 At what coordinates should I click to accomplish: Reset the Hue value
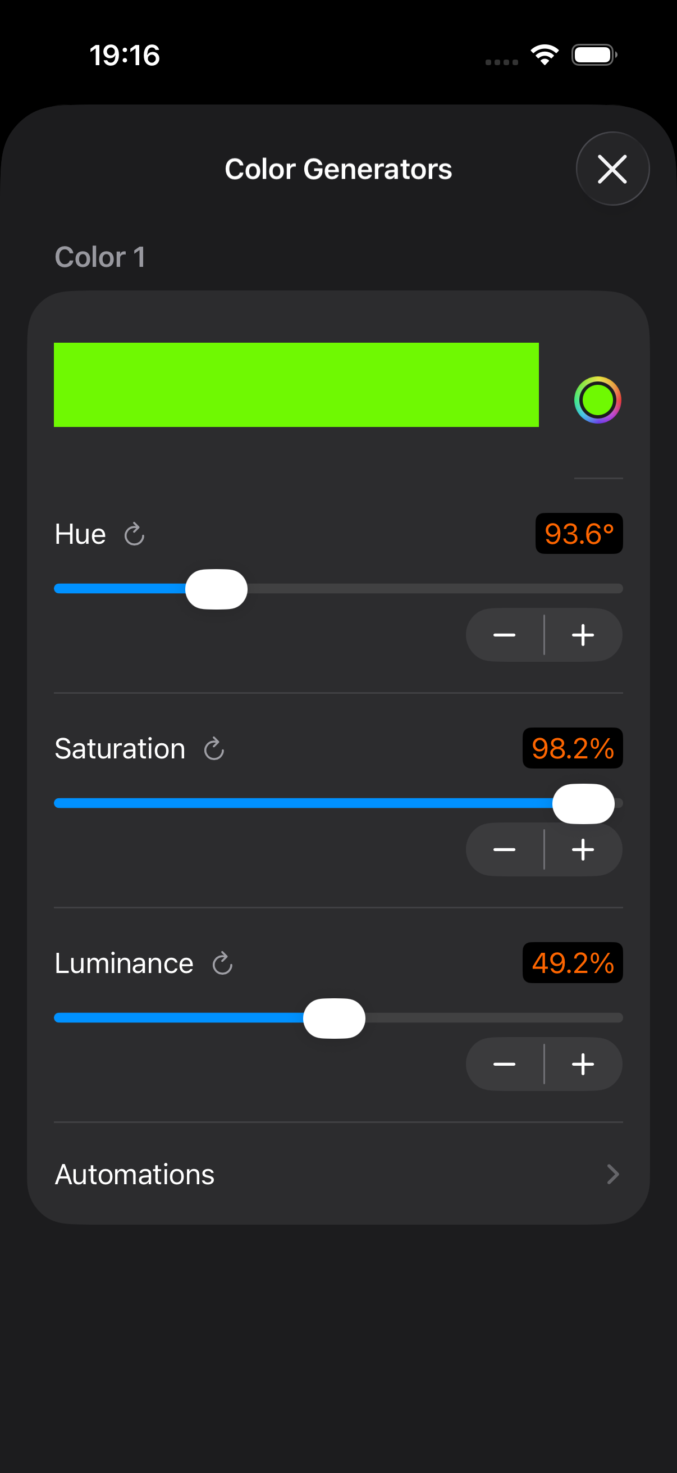click(x=134, y=534)
